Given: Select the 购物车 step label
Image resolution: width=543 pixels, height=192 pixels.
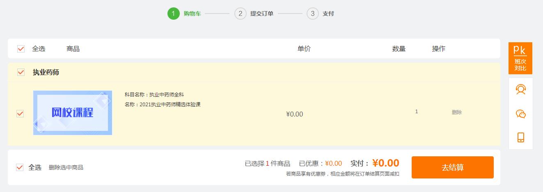Looking at the screenshot, I should pos(192,14).
